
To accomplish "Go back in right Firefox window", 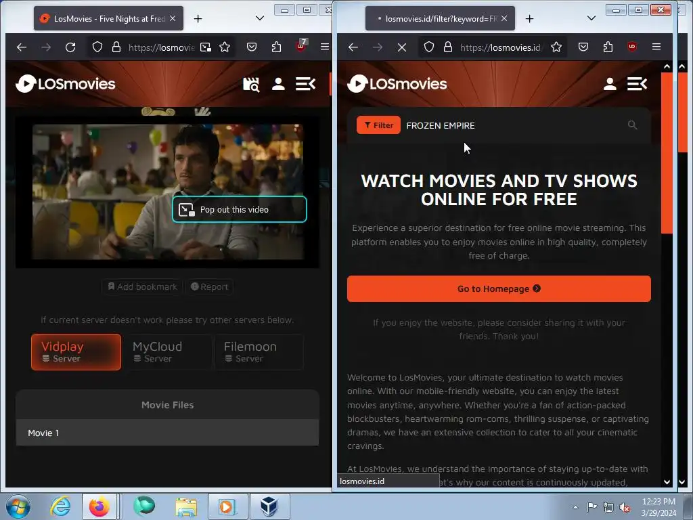I will coord(353,47).
